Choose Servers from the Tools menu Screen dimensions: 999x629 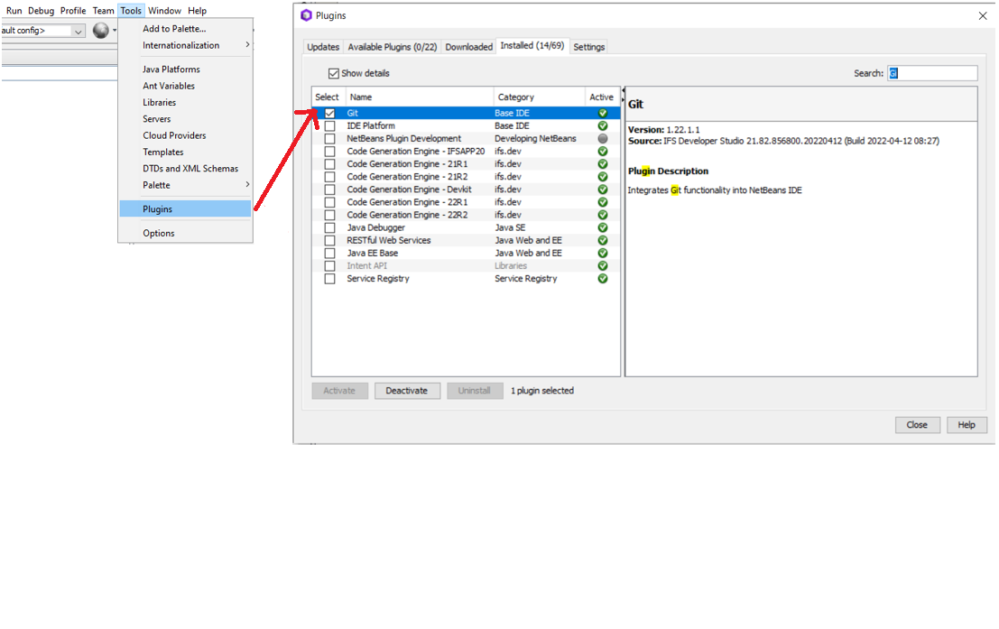tap(185, 118)
